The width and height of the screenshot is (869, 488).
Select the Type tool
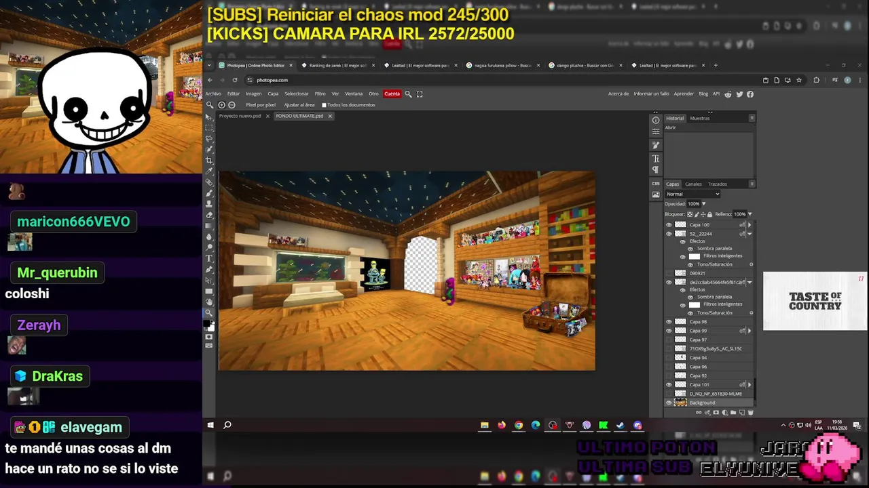coord(209,258)
